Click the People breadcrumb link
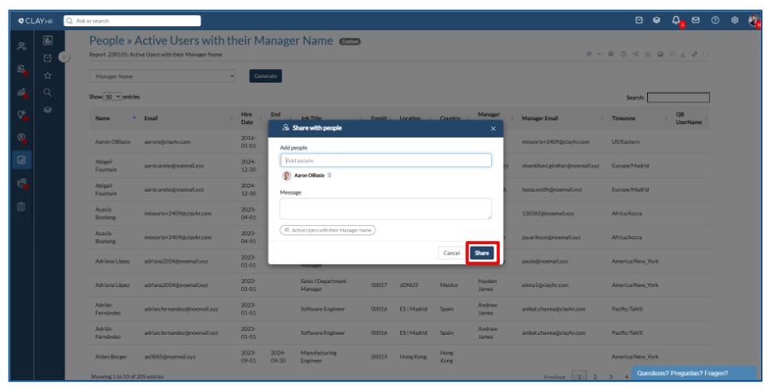Viewport: 772px width, 392px height. (x=107, y=41)
